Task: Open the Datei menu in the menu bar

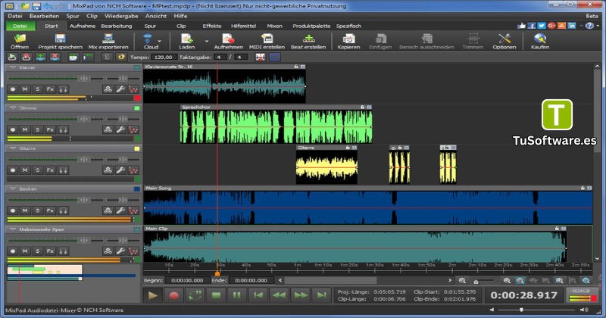Action: pos(15,16)
